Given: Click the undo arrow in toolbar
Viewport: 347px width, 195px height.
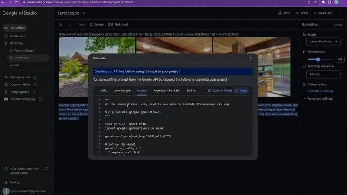Looking at the screenshot, I should [60, 25].
